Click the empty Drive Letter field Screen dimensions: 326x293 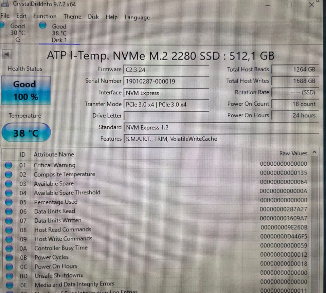(166, 116)
